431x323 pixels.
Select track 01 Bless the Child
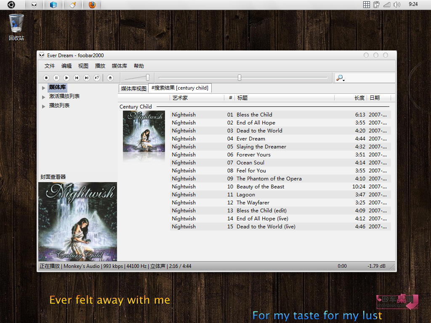pos(280,114)
